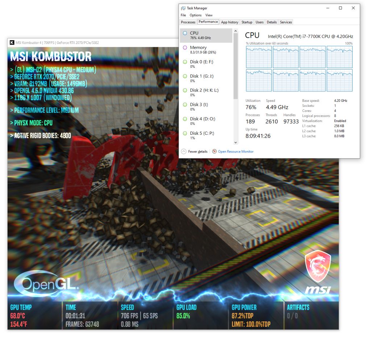Open the Options menu in Task Manager
This screenshot has width=371, height=343.
pos(195,15)
